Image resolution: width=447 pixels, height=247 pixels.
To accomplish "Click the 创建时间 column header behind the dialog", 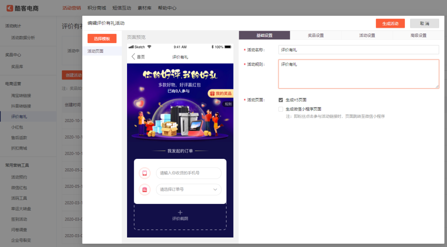I will (73, 105).
